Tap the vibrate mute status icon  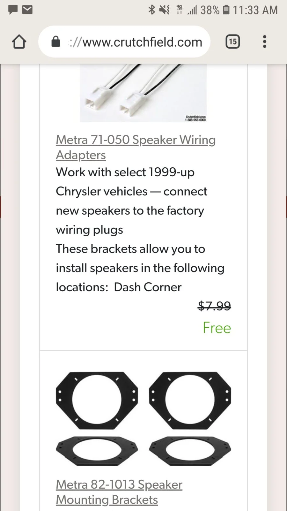click(165, 10)
